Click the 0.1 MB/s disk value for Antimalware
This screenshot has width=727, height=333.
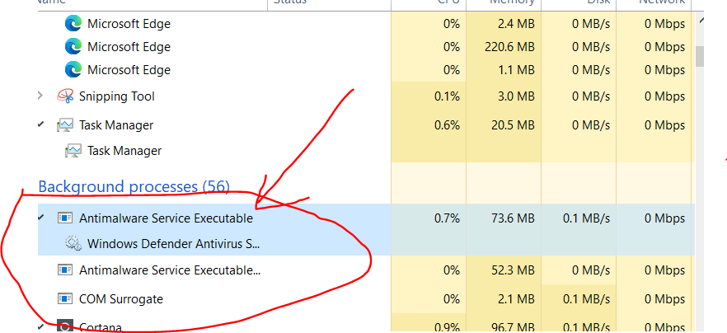coord(586,218)
